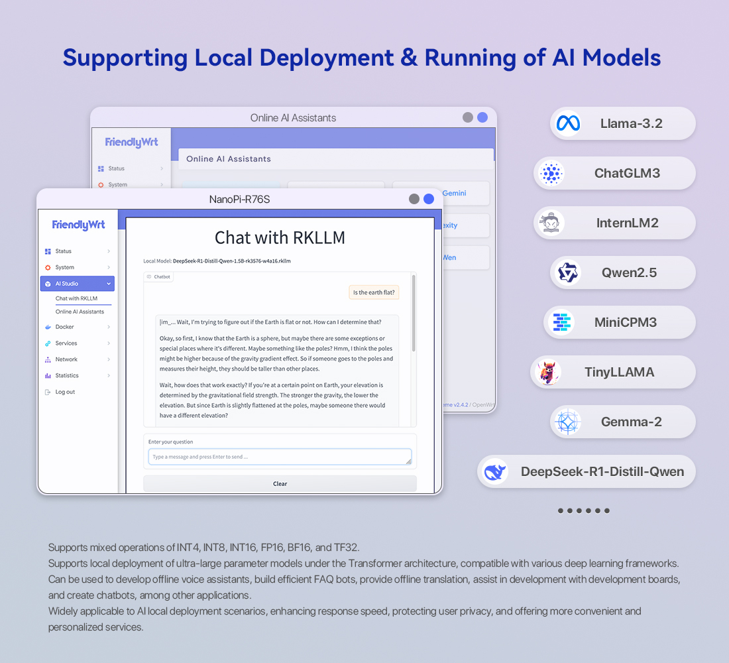Click the Network icon in sidebar
The image size is (729, 663).
tap(48, 359)
